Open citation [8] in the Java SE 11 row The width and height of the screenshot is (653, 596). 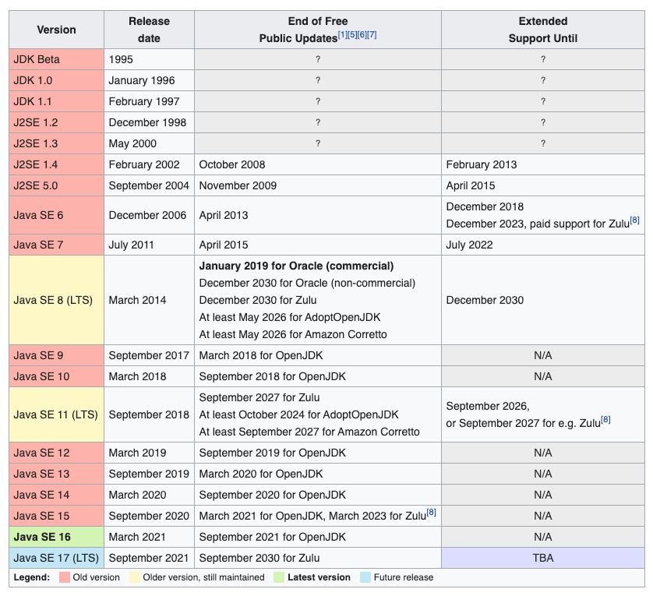605,419
